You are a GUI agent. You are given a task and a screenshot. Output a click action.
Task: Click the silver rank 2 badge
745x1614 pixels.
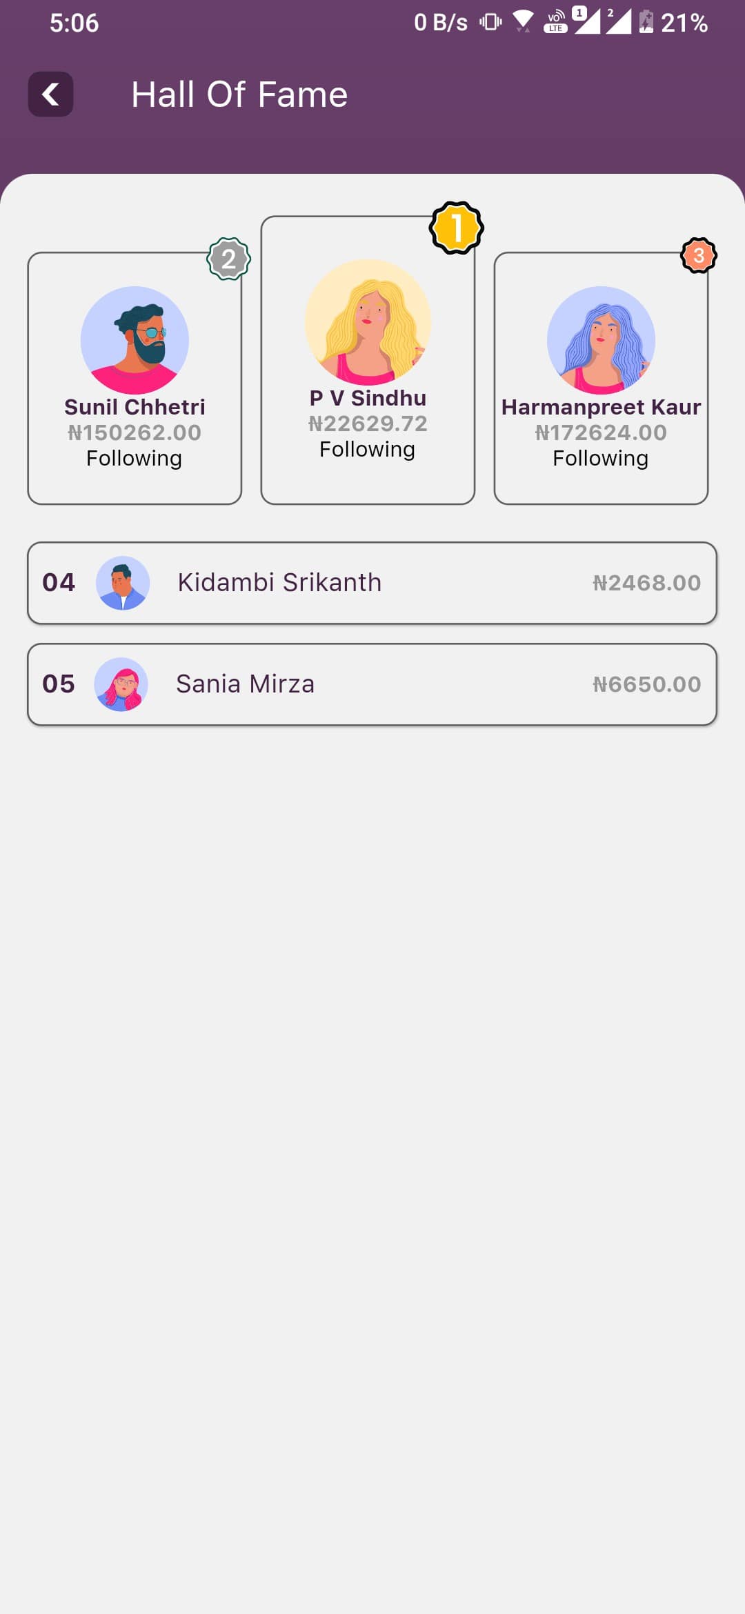click(228, 259)
